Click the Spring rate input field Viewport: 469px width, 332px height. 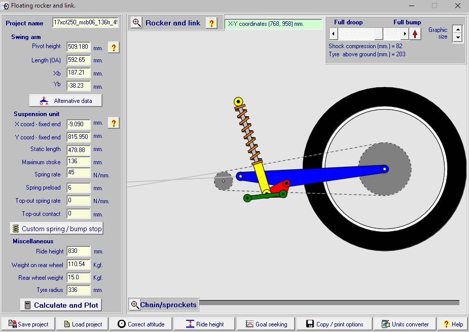(x=78, y=173)
